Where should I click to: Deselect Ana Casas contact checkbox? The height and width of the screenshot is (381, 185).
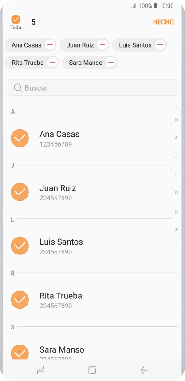pyautogui.click(x=20, y=138)
